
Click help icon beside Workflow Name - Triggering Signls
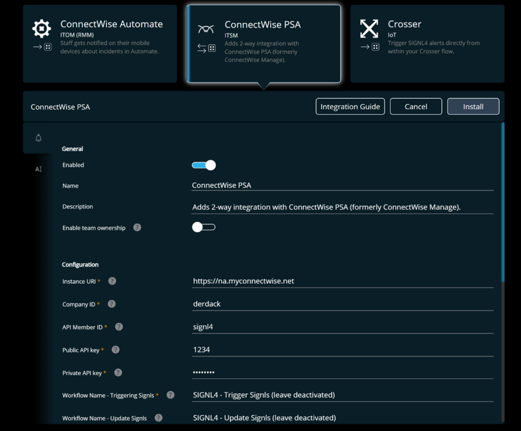[x=170, y=395]
